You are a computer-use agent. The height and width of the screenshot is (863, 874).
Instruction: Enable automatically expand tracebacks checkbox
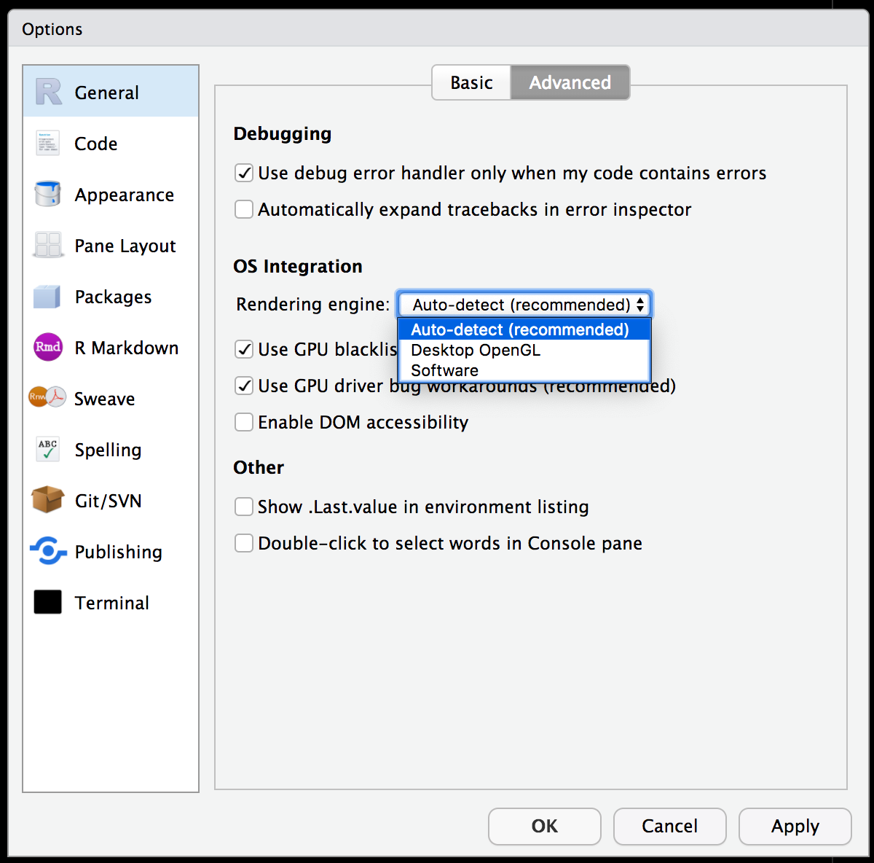[x=244, y=210]
